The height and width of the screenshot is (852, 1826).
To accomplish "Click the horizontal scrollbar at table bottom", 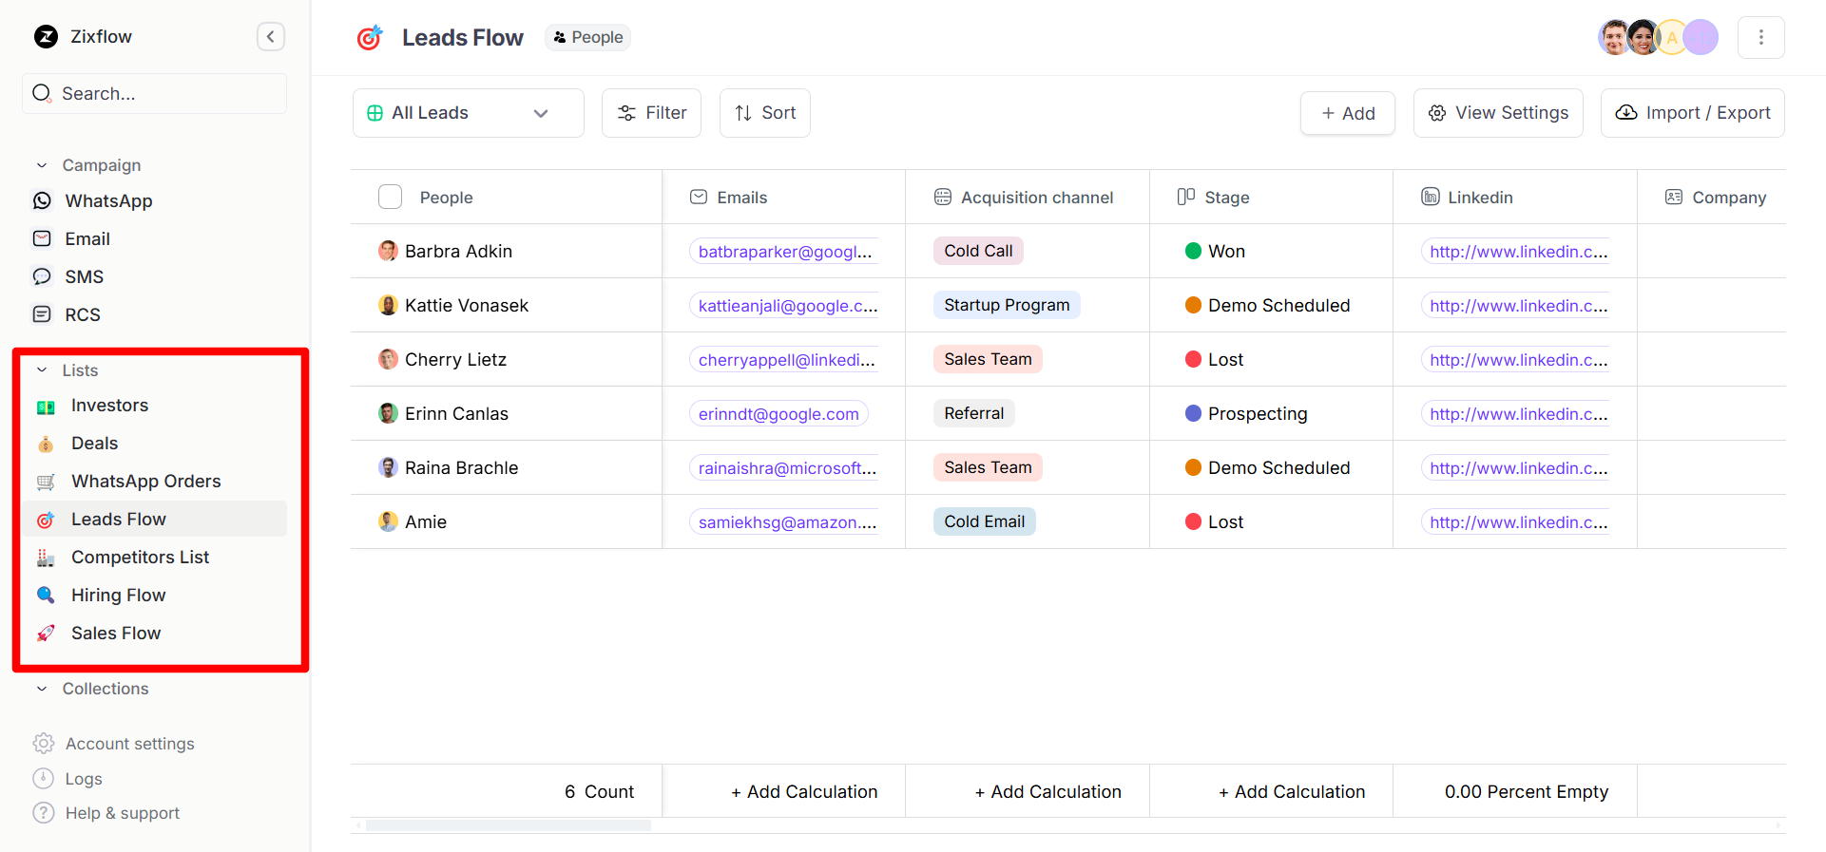I will pos(509,825).
